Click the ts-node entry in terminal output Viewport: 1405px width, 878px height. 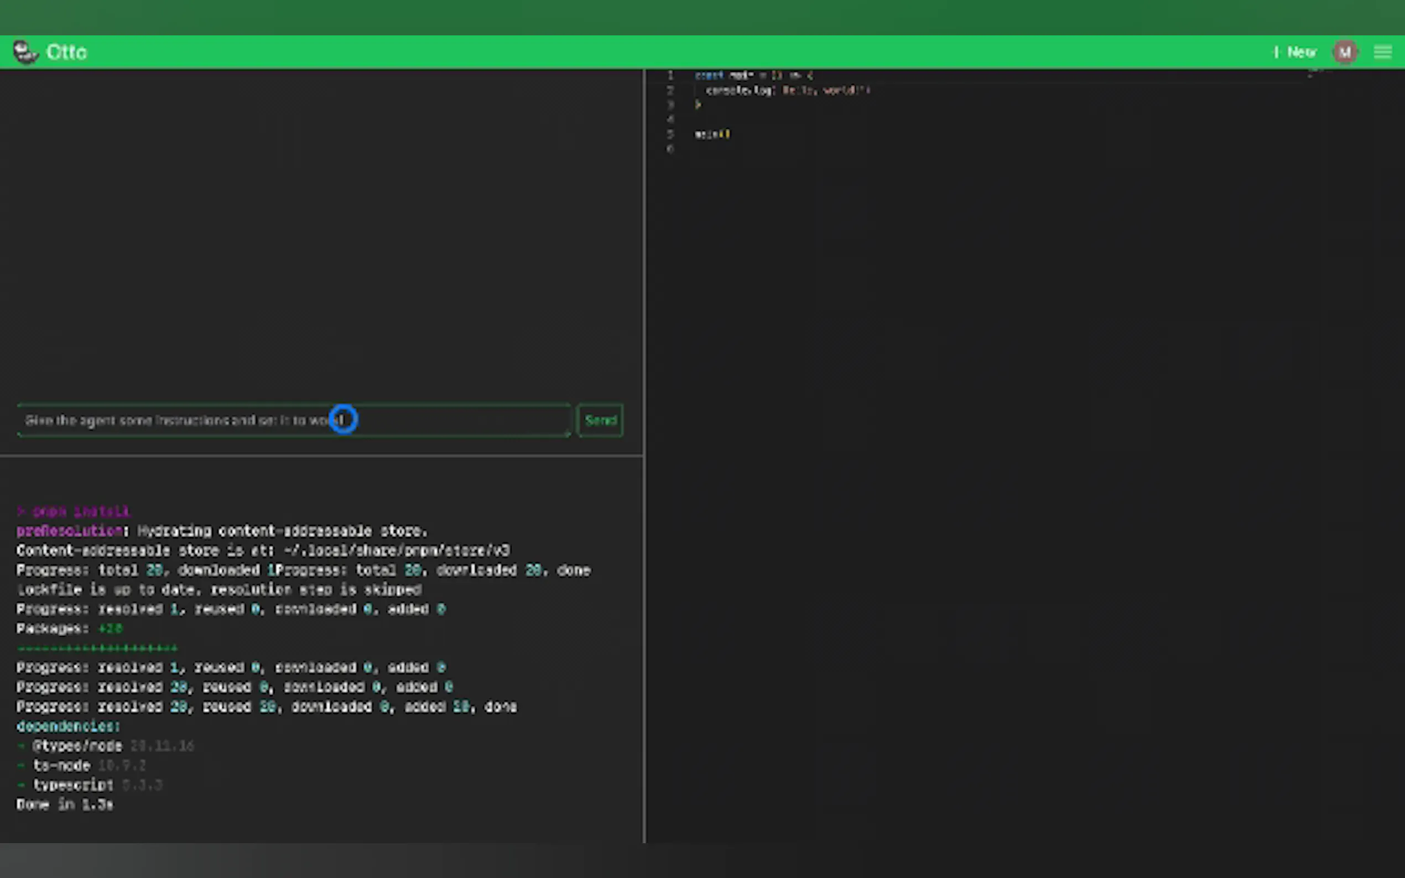[61, 765]
